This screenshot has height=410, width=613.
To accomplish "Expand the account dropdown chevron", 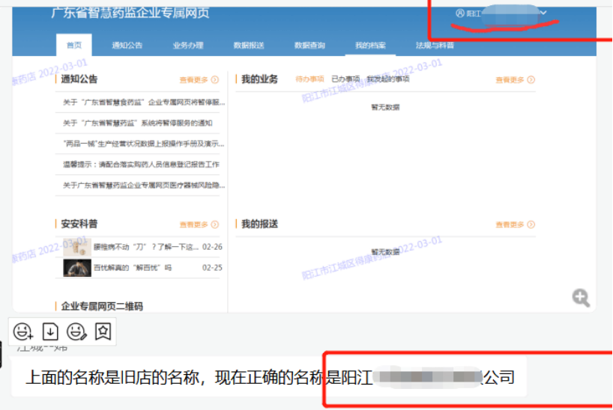I will coord(543,13).
